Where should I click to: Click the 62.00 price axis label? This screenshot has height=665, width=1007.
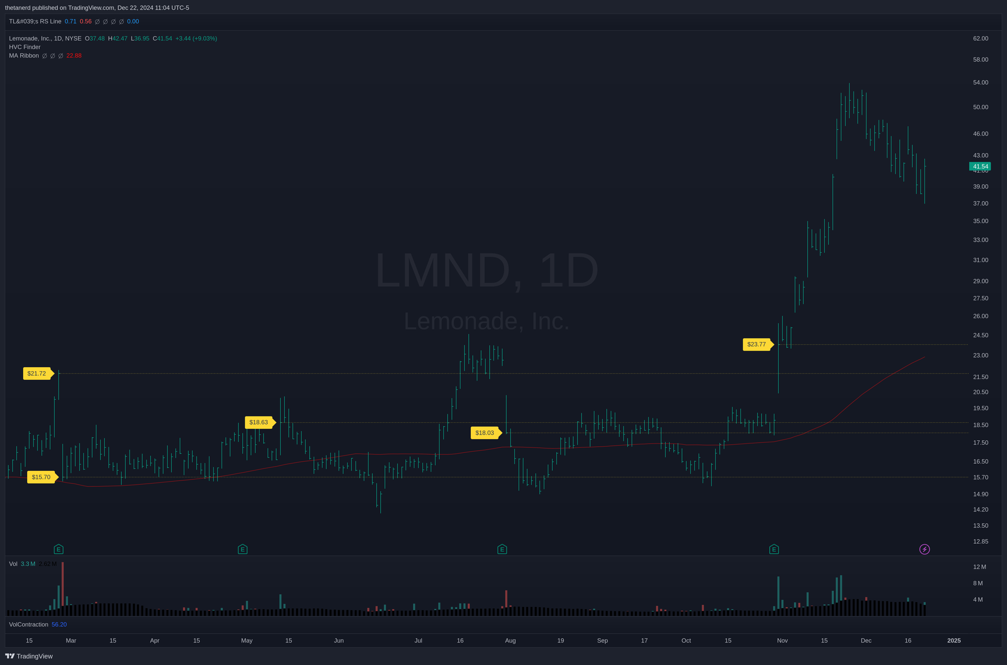click(980, 39)
